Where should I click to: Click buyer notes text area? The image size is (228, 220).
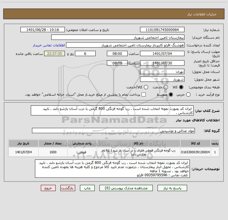click(113, 169)
